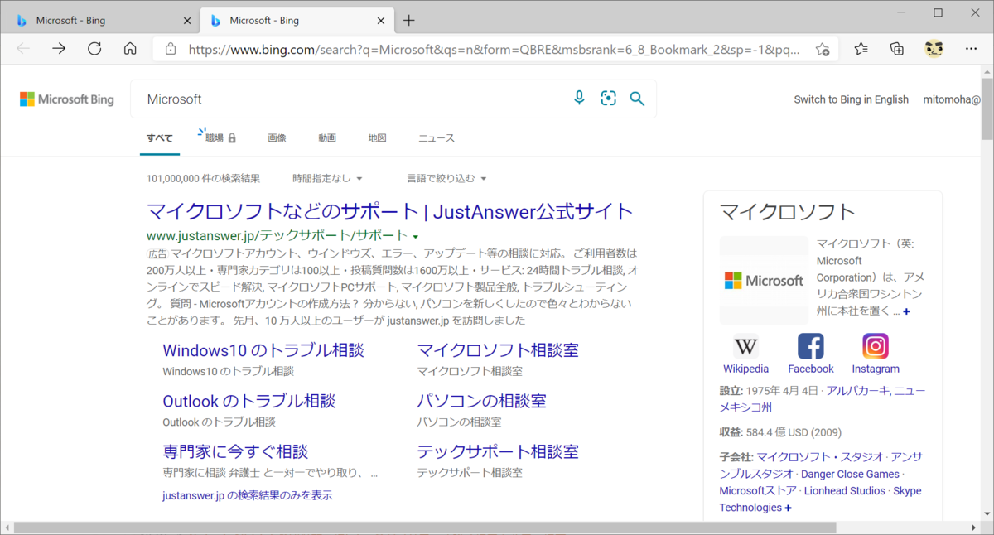Select the ニュース search tab
This screenshot has width=994, height=535.
[437, 138]
